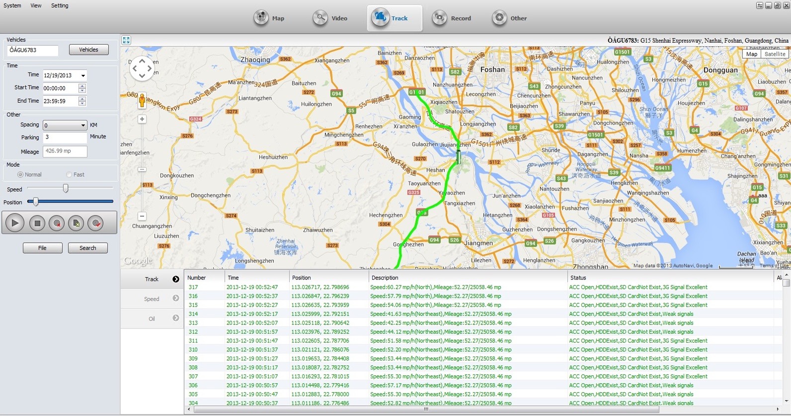This screenshot has width=791, height=416.
Task: Select the Fast playback mode
Action: click(x=69, y=175)
